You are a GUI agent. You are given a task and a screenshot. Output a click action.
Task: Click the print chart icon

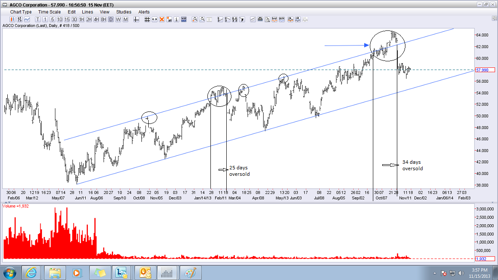pyautogui.click(x=260, y=19)
